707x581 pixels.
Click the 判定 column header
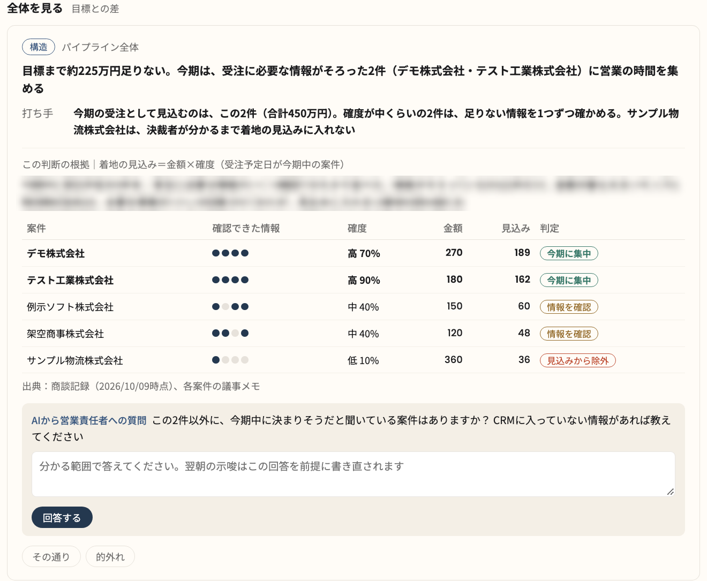pyautogui.click(x=550, y=229)
